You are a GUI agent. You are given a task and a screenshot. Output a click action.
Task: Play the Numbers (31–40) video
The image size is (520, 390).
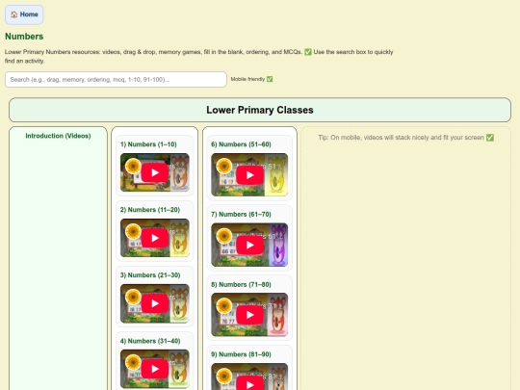point(154,369)
